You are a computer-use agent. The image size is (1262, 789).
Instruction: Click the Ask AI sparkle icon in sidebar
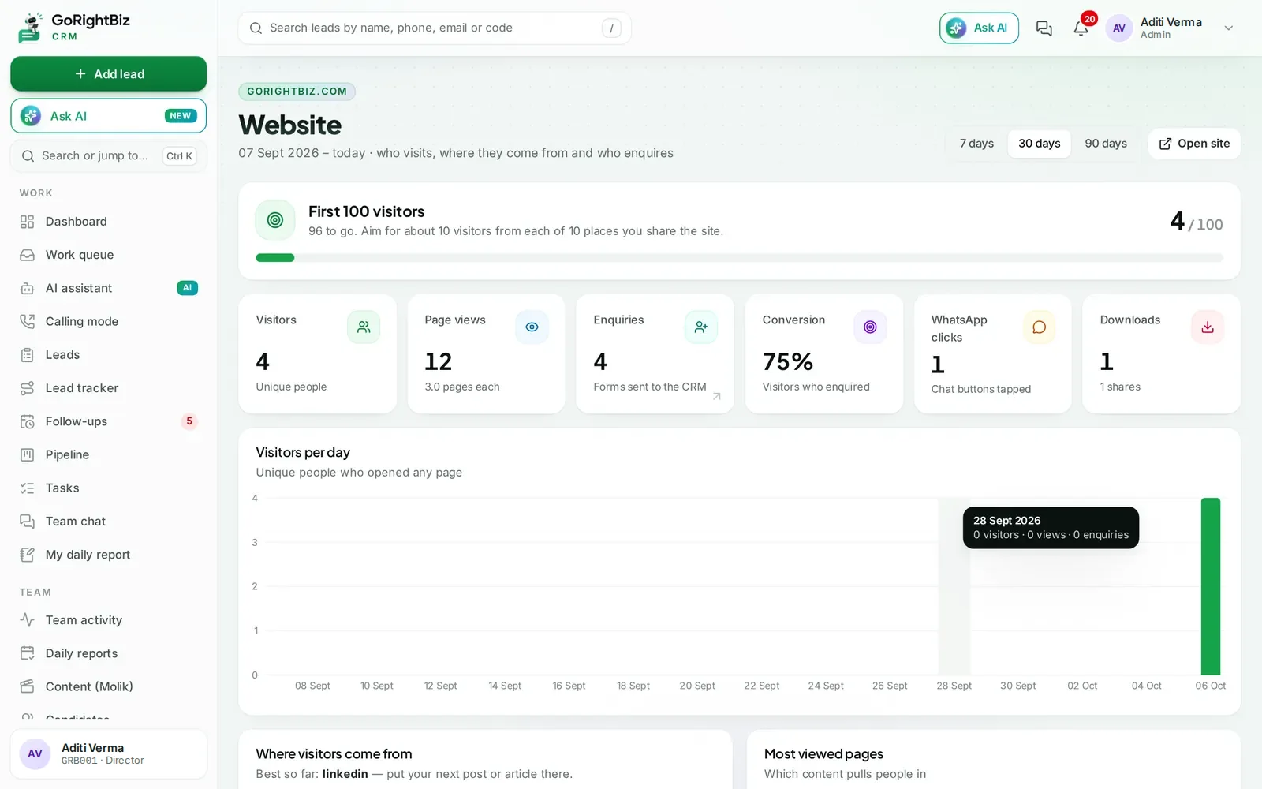click(31, 116)
